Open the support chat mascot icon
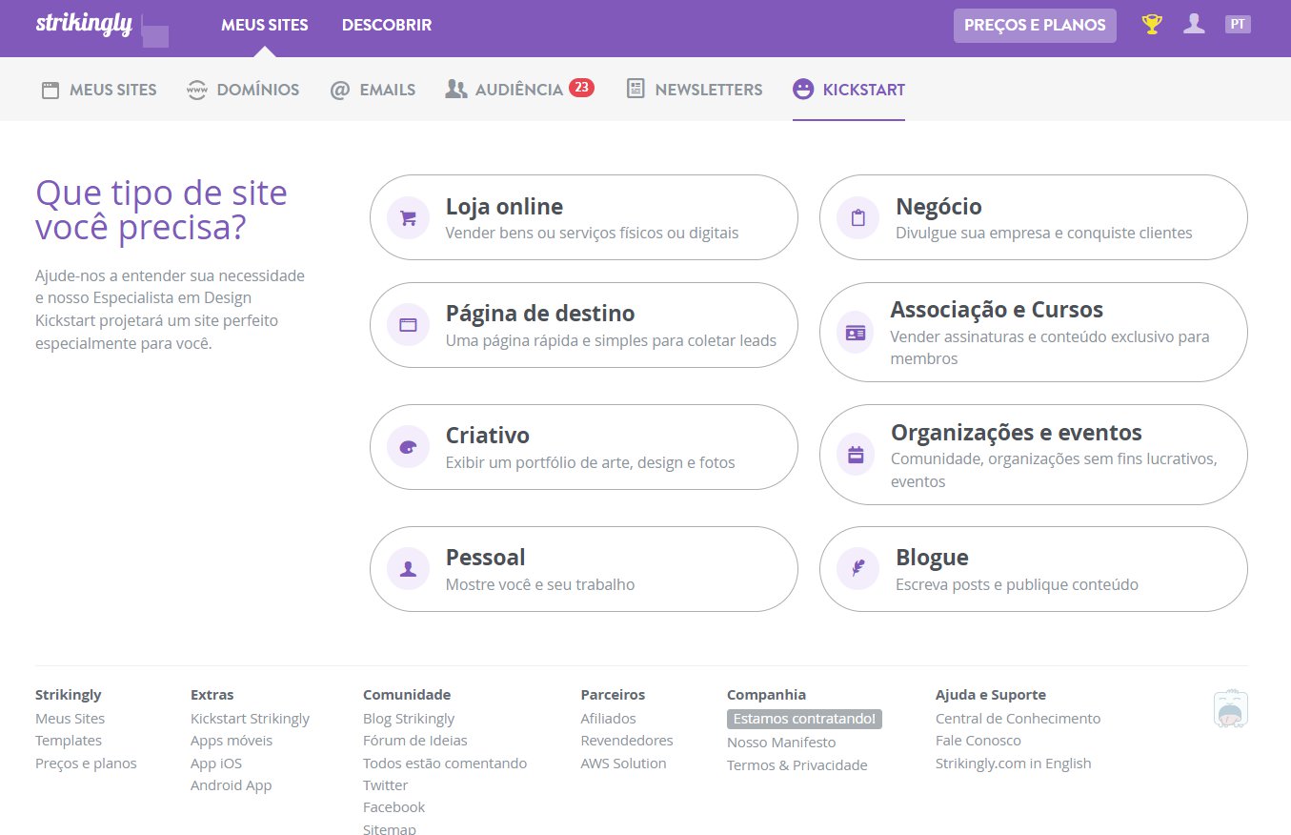Screen dimensions: 1291x835 1230,709
